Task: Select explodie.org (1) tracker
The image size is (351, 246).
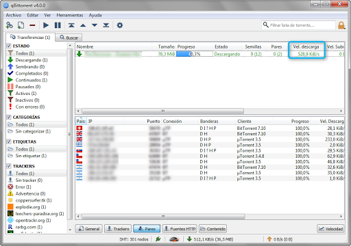Action: point(36,207)
